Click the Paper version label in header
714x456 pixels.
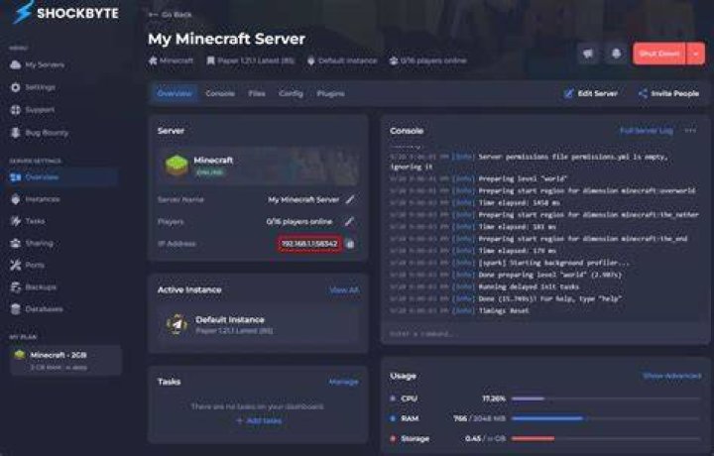coord(251,60)
